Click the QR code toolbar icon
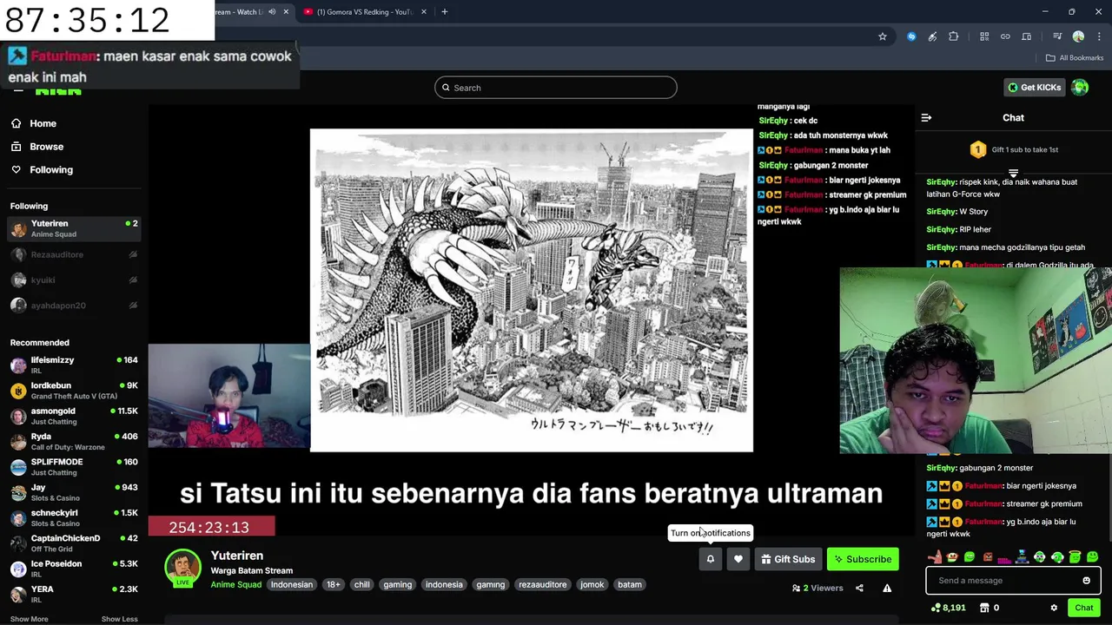 tap(984, 36)
